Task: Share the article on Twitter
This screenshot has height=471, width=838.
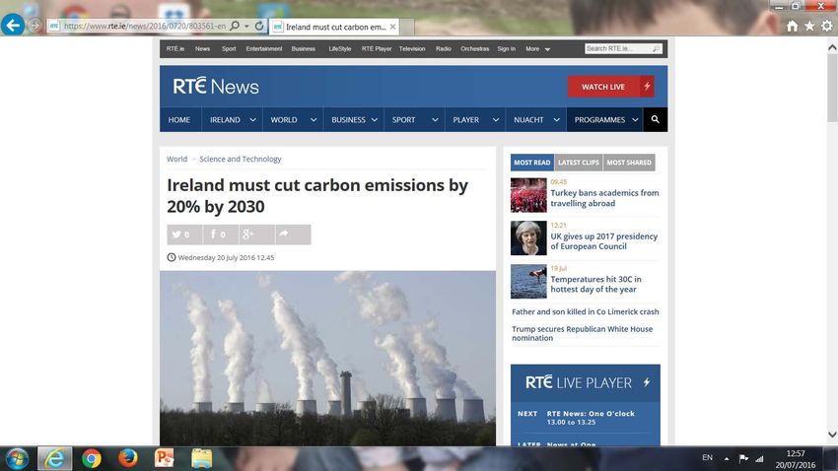Action: pyautogui.click(x=184, y=235)
